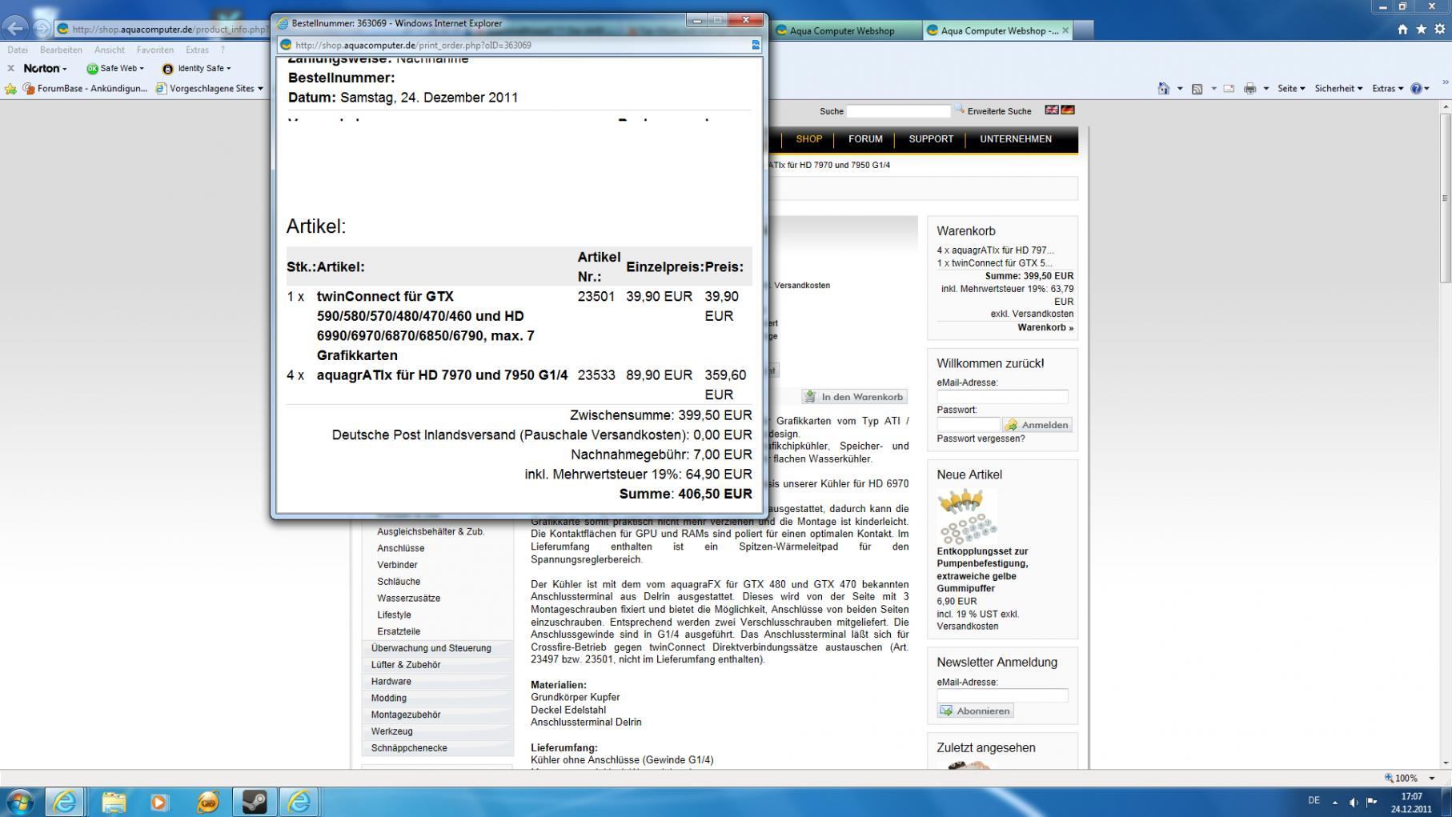
Task: Open the Warenkorb » link
Action: click(1045, 327)
